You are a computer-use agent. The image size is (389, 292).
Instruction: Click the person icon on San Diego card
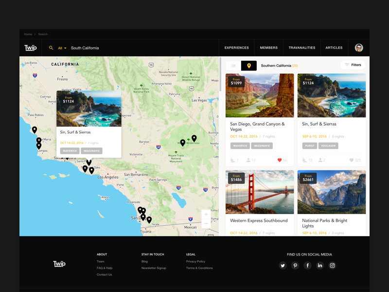coord(248,160)
